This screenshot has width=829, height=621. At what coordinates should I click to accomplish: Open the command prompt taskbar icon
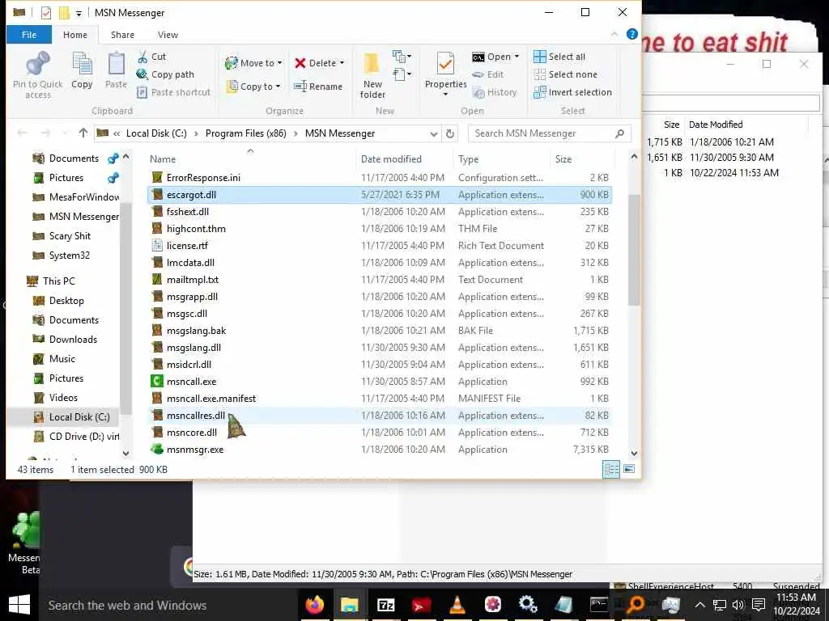(x=598, y=604)
